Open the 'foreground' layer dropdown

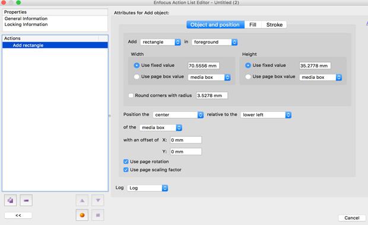coord(214,42)
